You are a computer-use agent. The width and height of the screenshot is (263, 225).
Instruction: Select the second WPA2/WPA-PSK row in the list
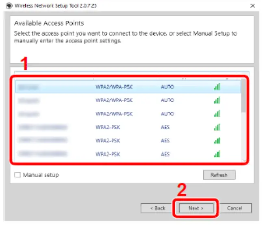(x=128, y=100)
